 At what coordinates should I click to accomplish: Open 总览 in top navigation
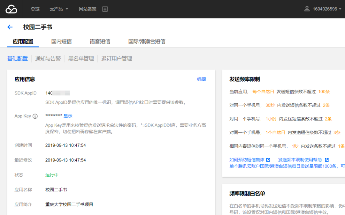pyautogui.click(x=35, y=9)
